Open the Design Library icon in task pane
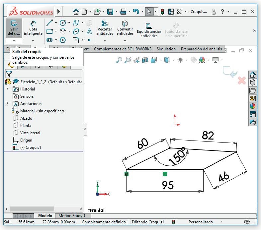This screenshot has height=230, width=261. point(253,83)
